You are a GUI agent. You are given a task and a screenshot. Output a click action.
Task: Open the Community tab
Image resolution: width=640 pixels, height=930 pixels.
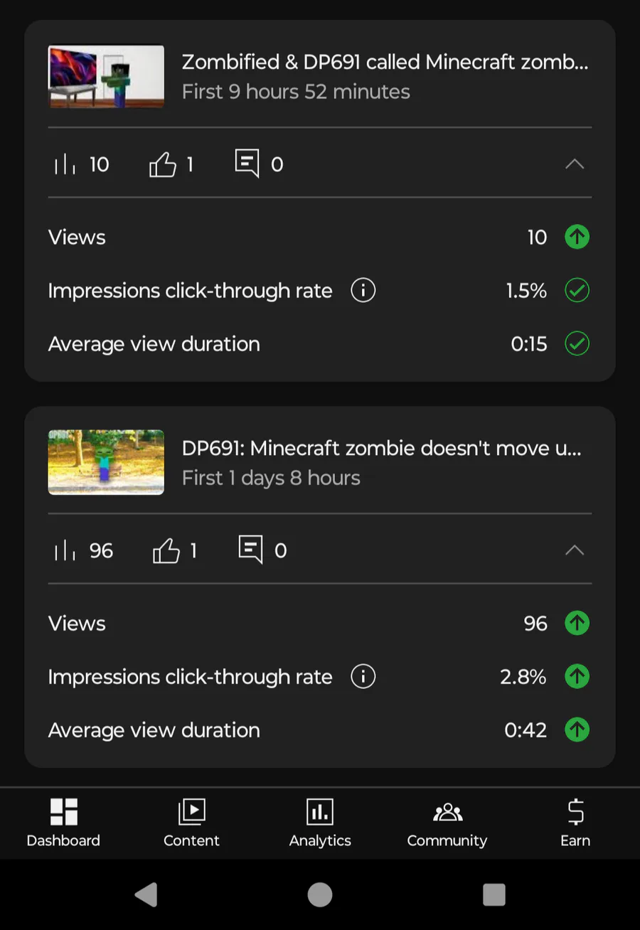click(x=447, y=823)
